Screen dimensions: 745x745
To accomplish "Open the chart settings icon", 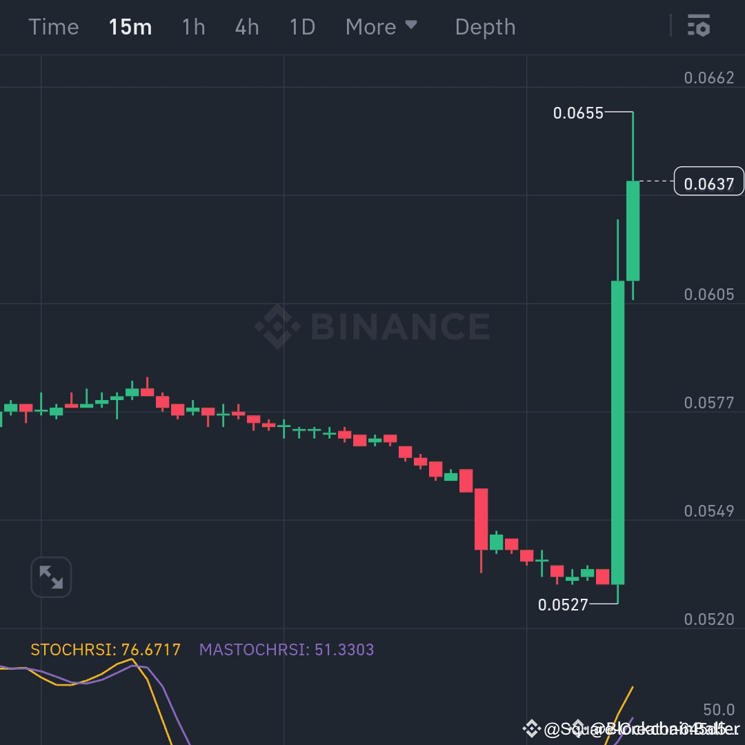I will [699, 26].
